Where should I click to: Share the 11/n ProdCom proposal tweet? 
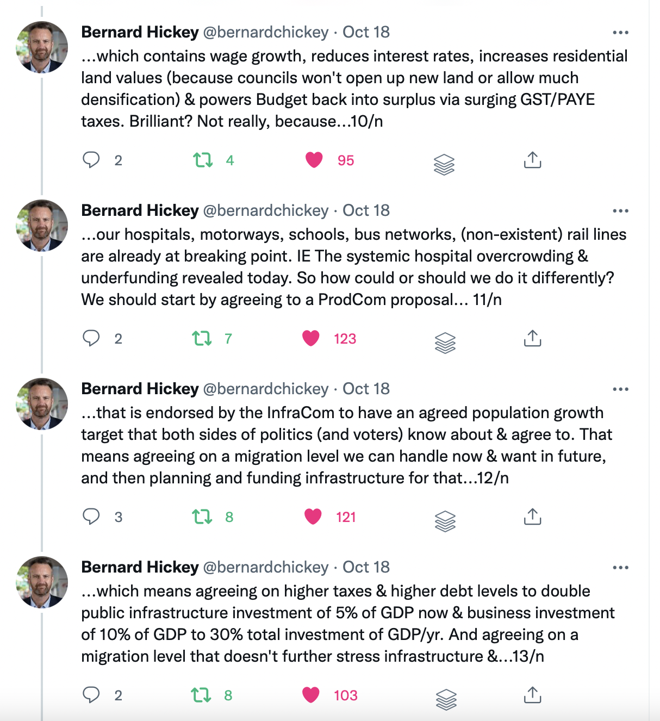[x=532, y=338]
